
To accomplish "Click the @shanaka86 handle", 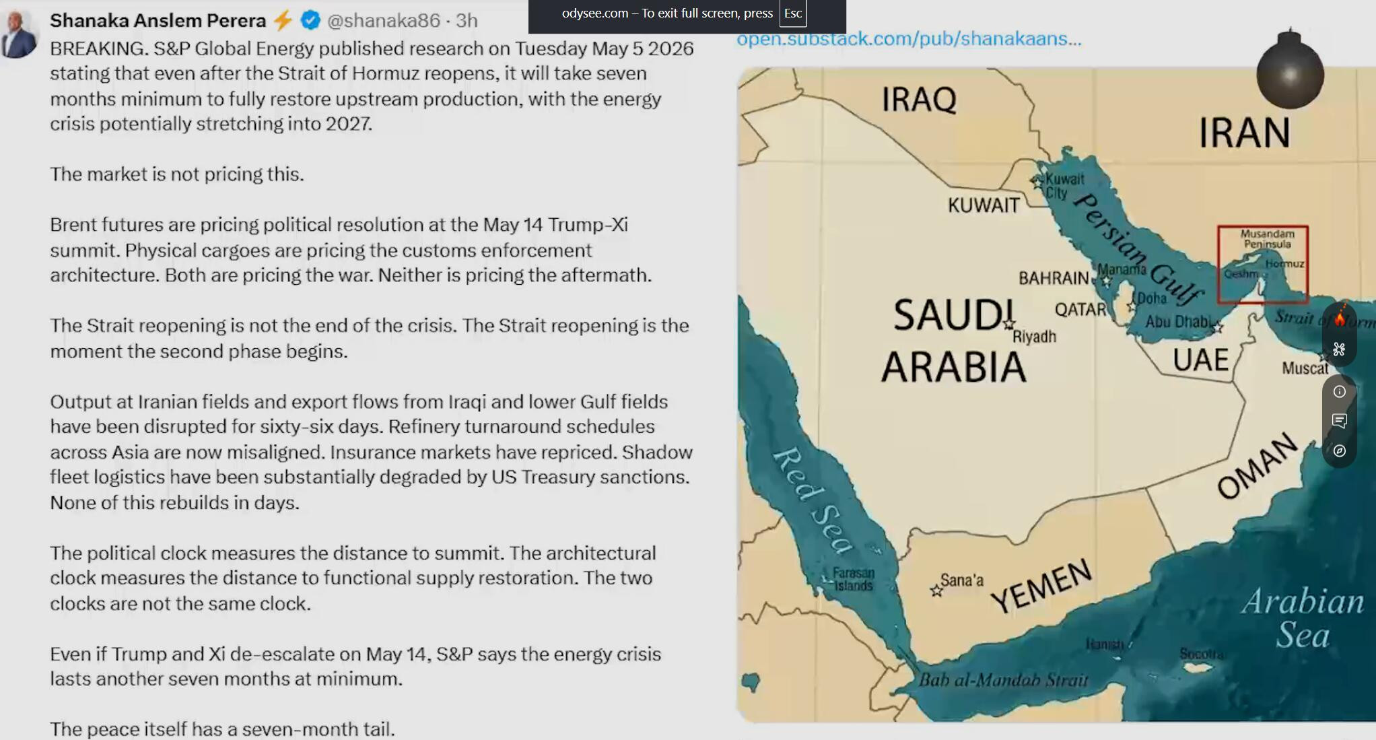I will pyautogui.click(x=384, y=20).
